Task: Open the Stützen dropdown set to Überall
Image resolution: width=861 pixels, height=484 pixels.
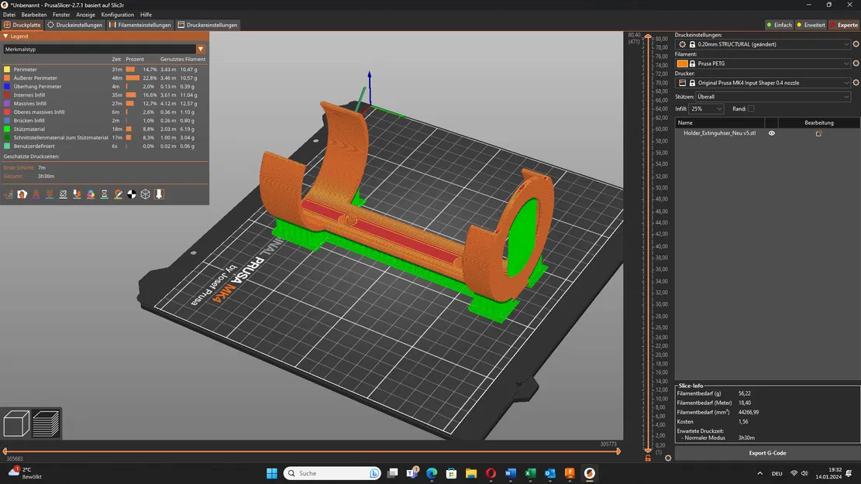Action: tap(773, 97)
